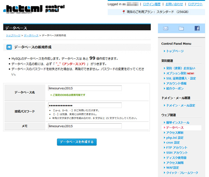Open the folder icon in sidebar
Screen dimensions: 209x177
pos(181,29)
